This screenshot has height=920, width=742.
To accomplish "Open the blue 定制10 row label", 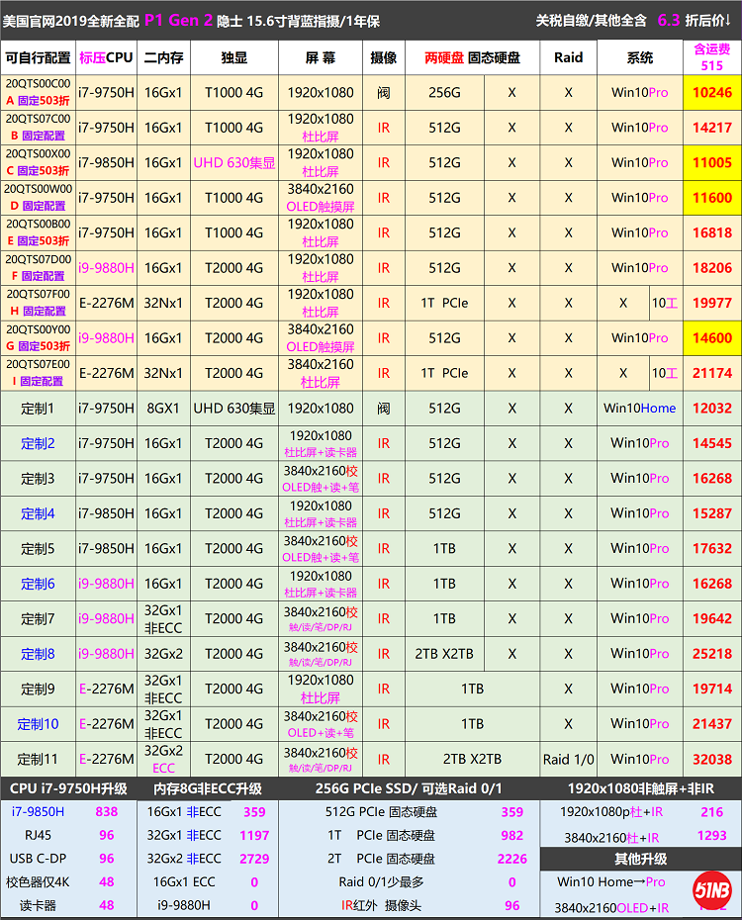I will [38, 724].
